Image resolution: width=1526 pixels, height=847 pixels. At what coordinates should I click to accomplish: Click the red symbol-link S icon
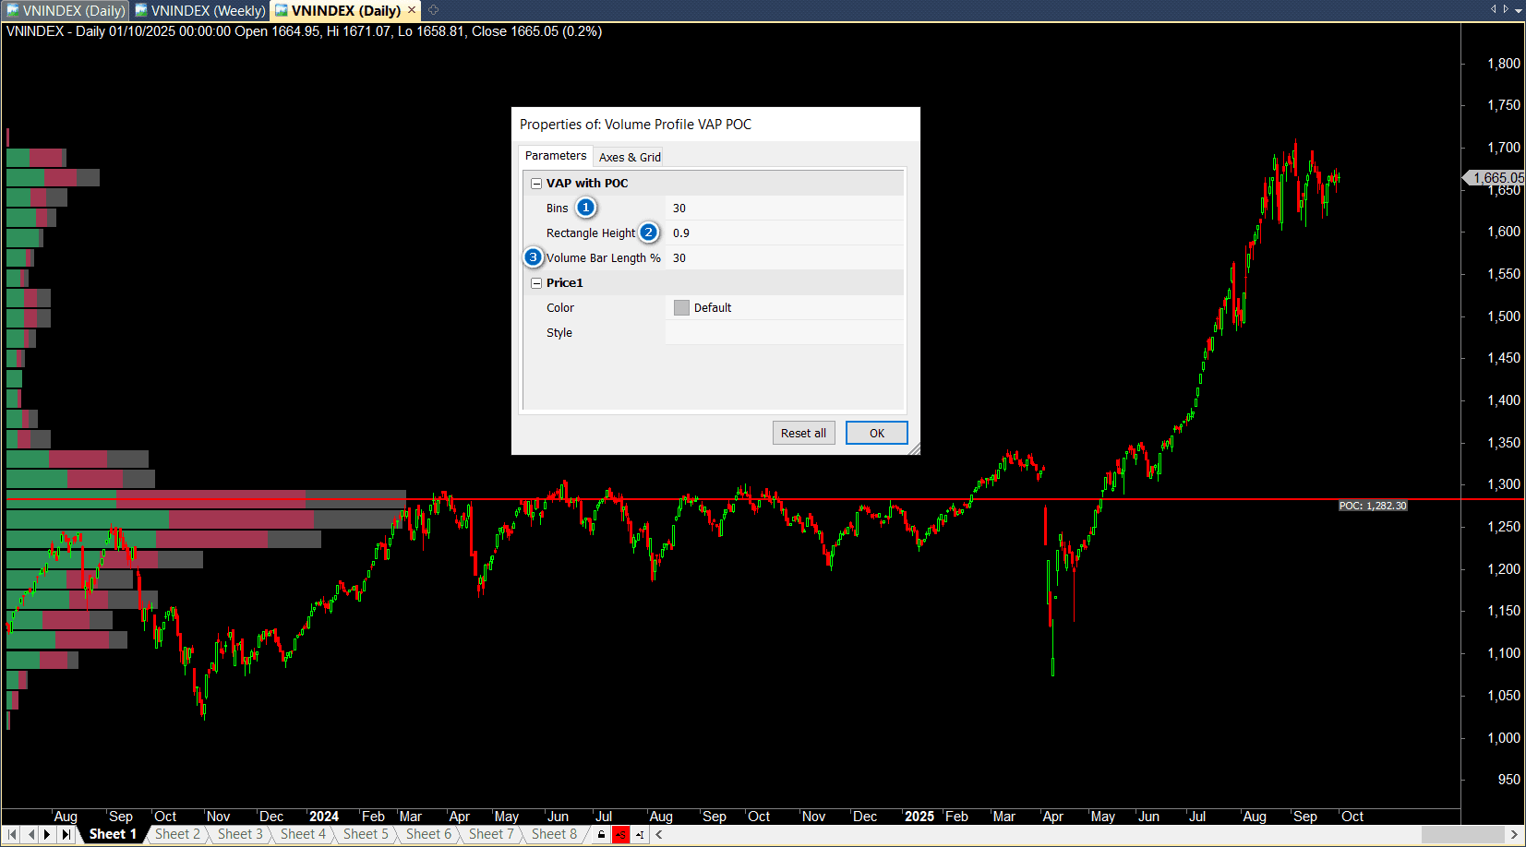620,834
